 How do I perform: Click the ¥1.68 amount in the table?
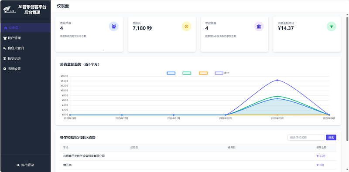click(x=320, y=165)
